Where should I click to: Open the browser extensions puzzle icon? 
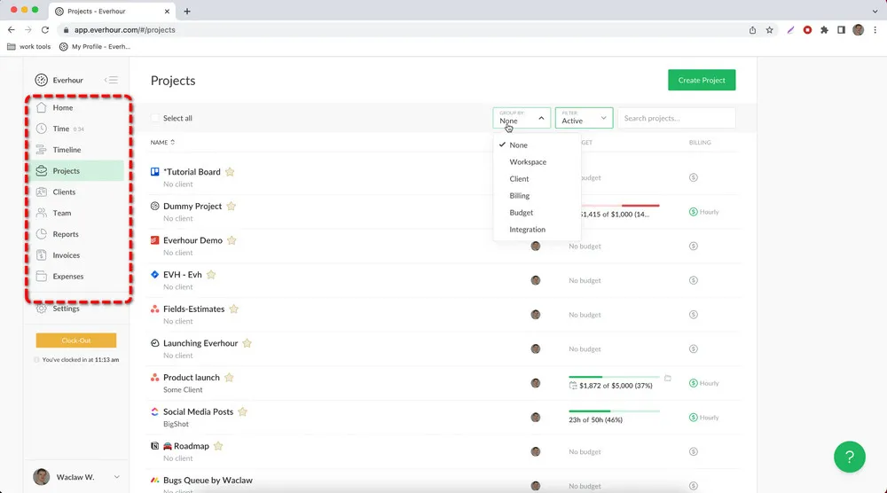tap(824, 30)
